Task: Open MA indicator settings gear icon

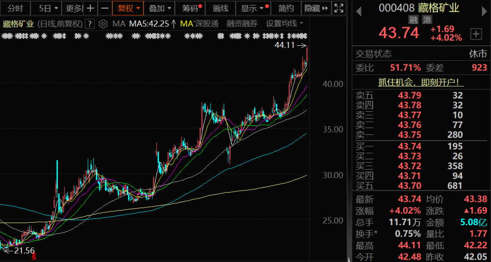Action: 103,24
